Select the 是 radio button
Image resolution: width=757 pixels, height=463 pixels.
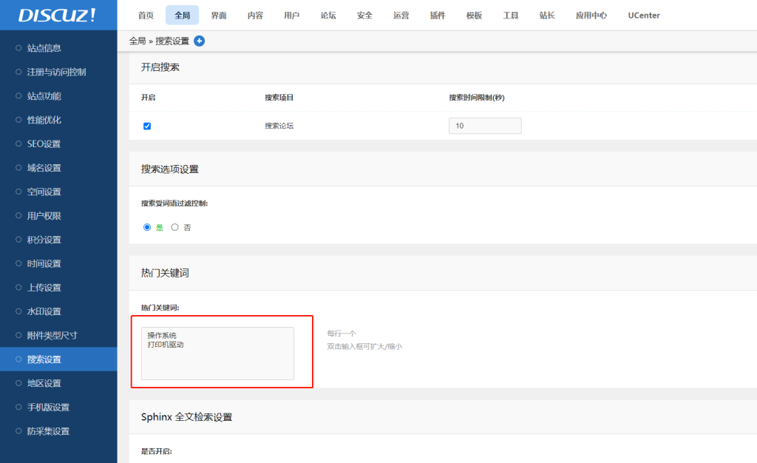(x=147, y=227)
